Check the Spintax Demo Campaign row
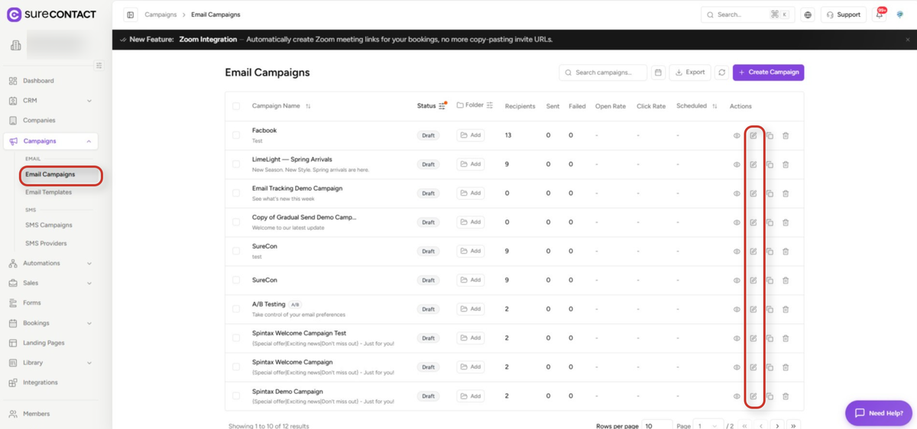This screenshot has height=429, width=917. (236, 396)
